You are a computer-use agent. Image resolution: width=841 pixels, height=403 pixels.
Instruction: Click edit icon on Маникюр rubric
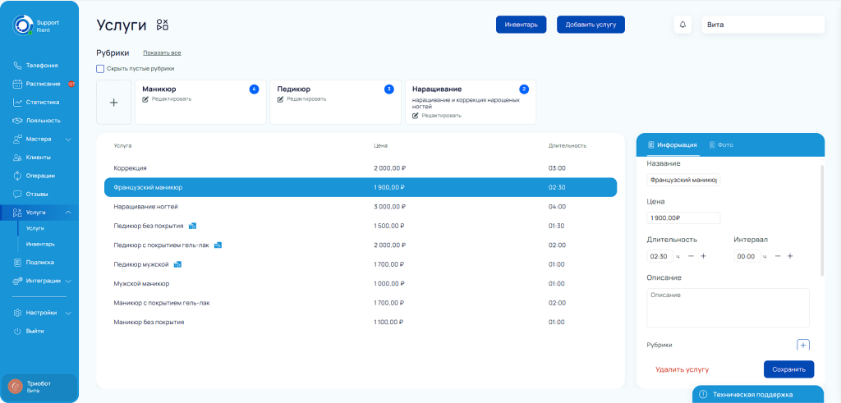(x=145, y=98)
